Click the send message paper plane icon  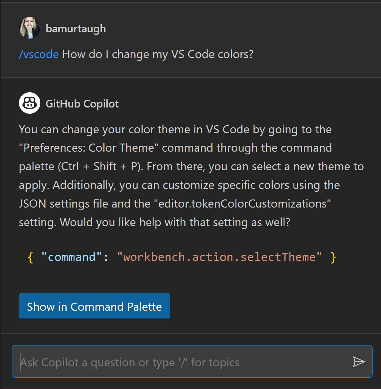[359, 361]
